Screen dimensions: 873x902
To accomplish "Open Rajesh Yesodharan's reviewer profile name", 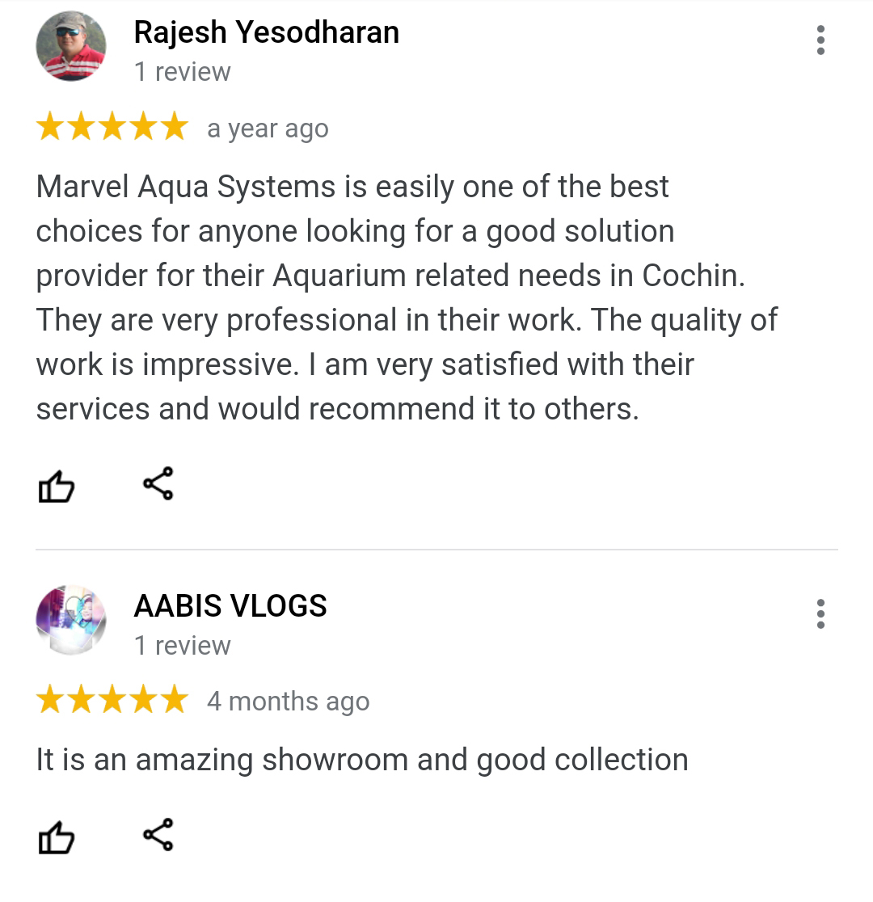I will (x=267, y=32).
